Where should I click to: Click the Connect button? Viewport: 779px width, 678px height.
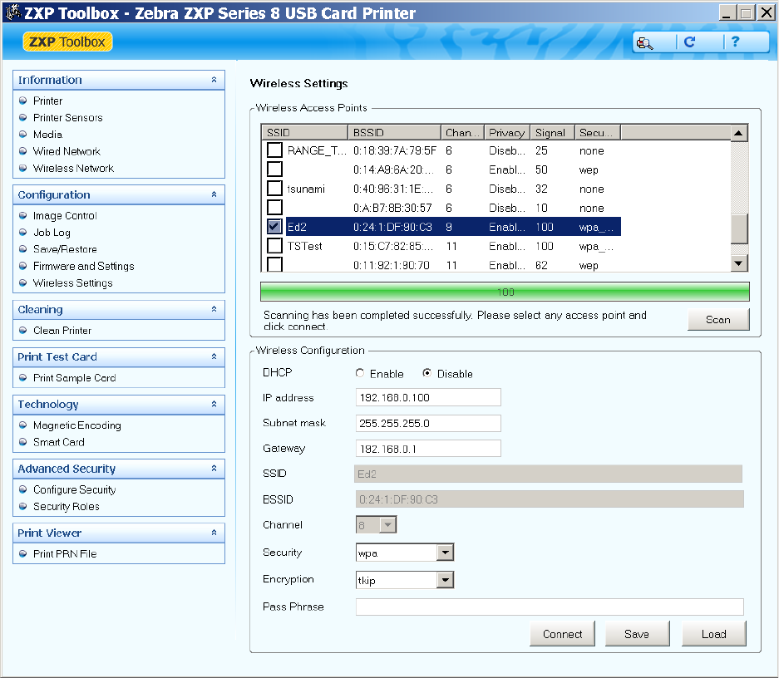562,634
